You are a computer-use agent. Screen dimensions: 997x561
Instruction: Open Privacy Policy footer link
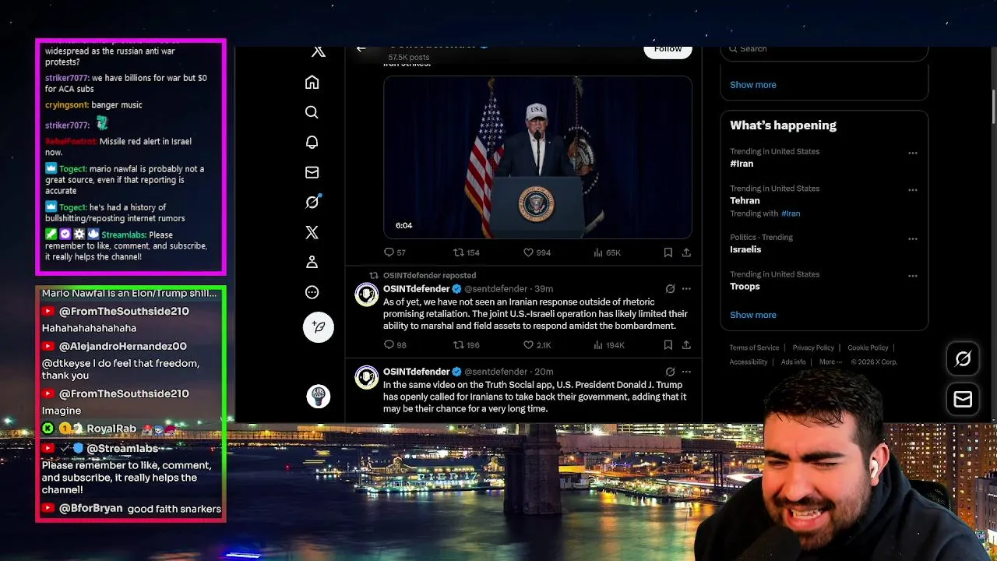pyautogui.click(x=813, y=348)
